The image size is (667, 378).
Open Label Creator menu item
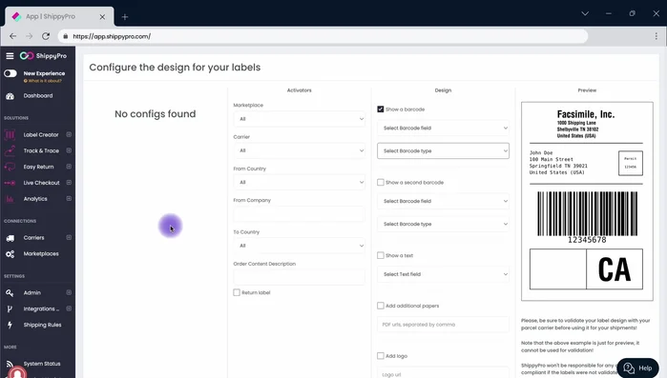tap(41, 135)
